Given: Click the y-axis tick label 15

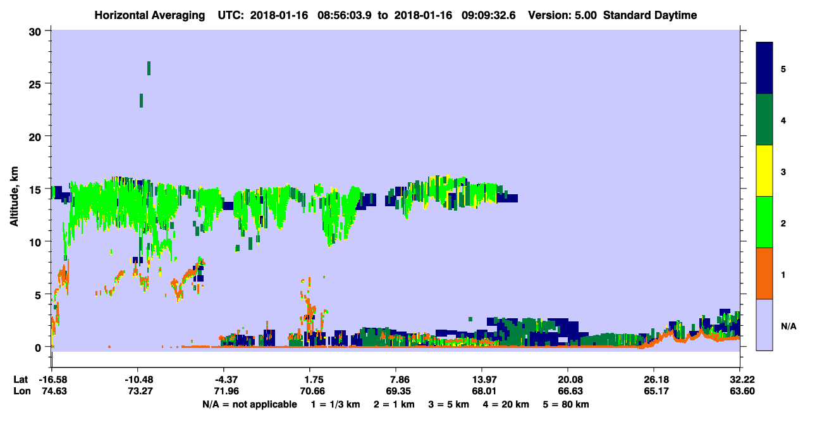Looking at the screenshot, I should pos(37,189).
